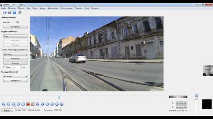Image resolution: width=213 pixels, height=119 pixels.
Task: Open the Правка menu
Action: [21, 8]
